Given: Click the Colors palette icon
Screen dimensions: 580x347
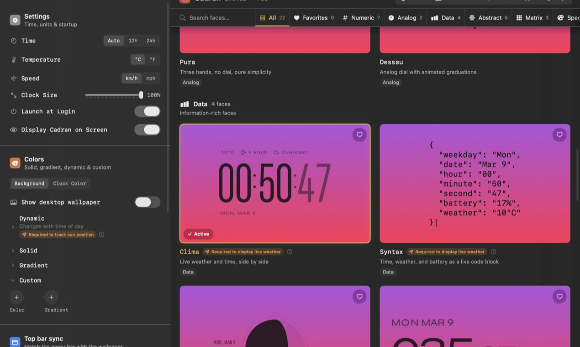Looking at the screenshot, I should tap(15, 163).
